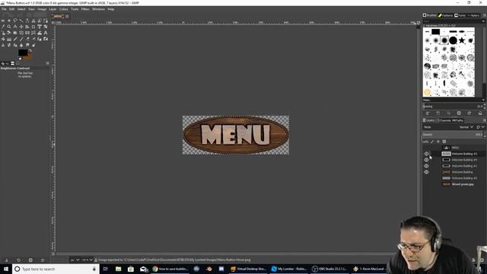Screen dimensions: 487x274
Task: Toggle lock position and size
Action: 438,142
